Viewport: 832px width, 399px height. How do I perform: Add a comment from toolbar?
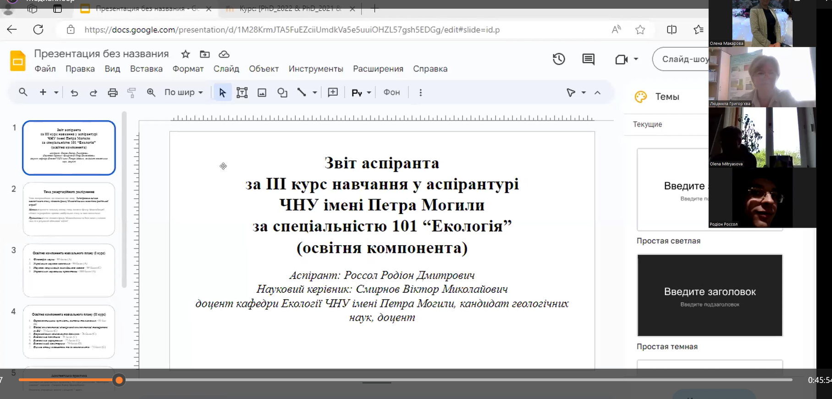tap(333, 93)
